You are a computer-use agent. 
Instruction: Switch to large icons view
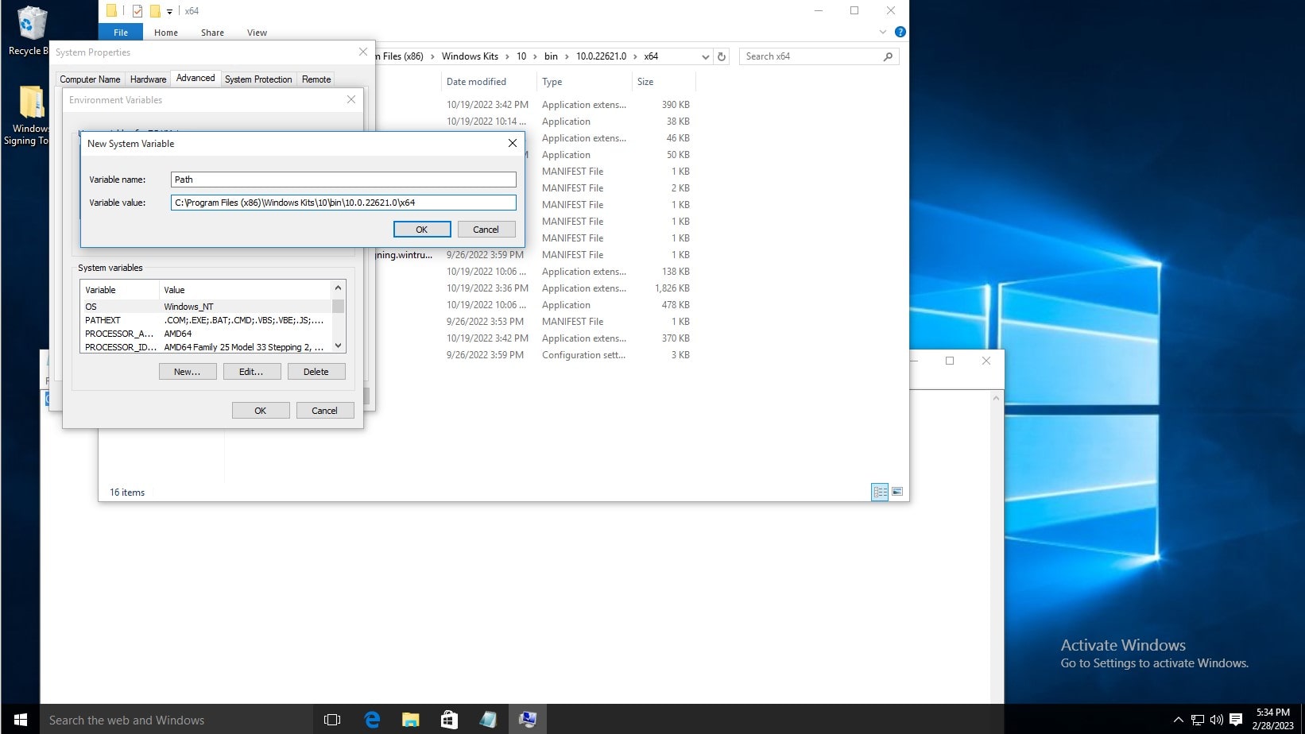(x=897, y=492)
